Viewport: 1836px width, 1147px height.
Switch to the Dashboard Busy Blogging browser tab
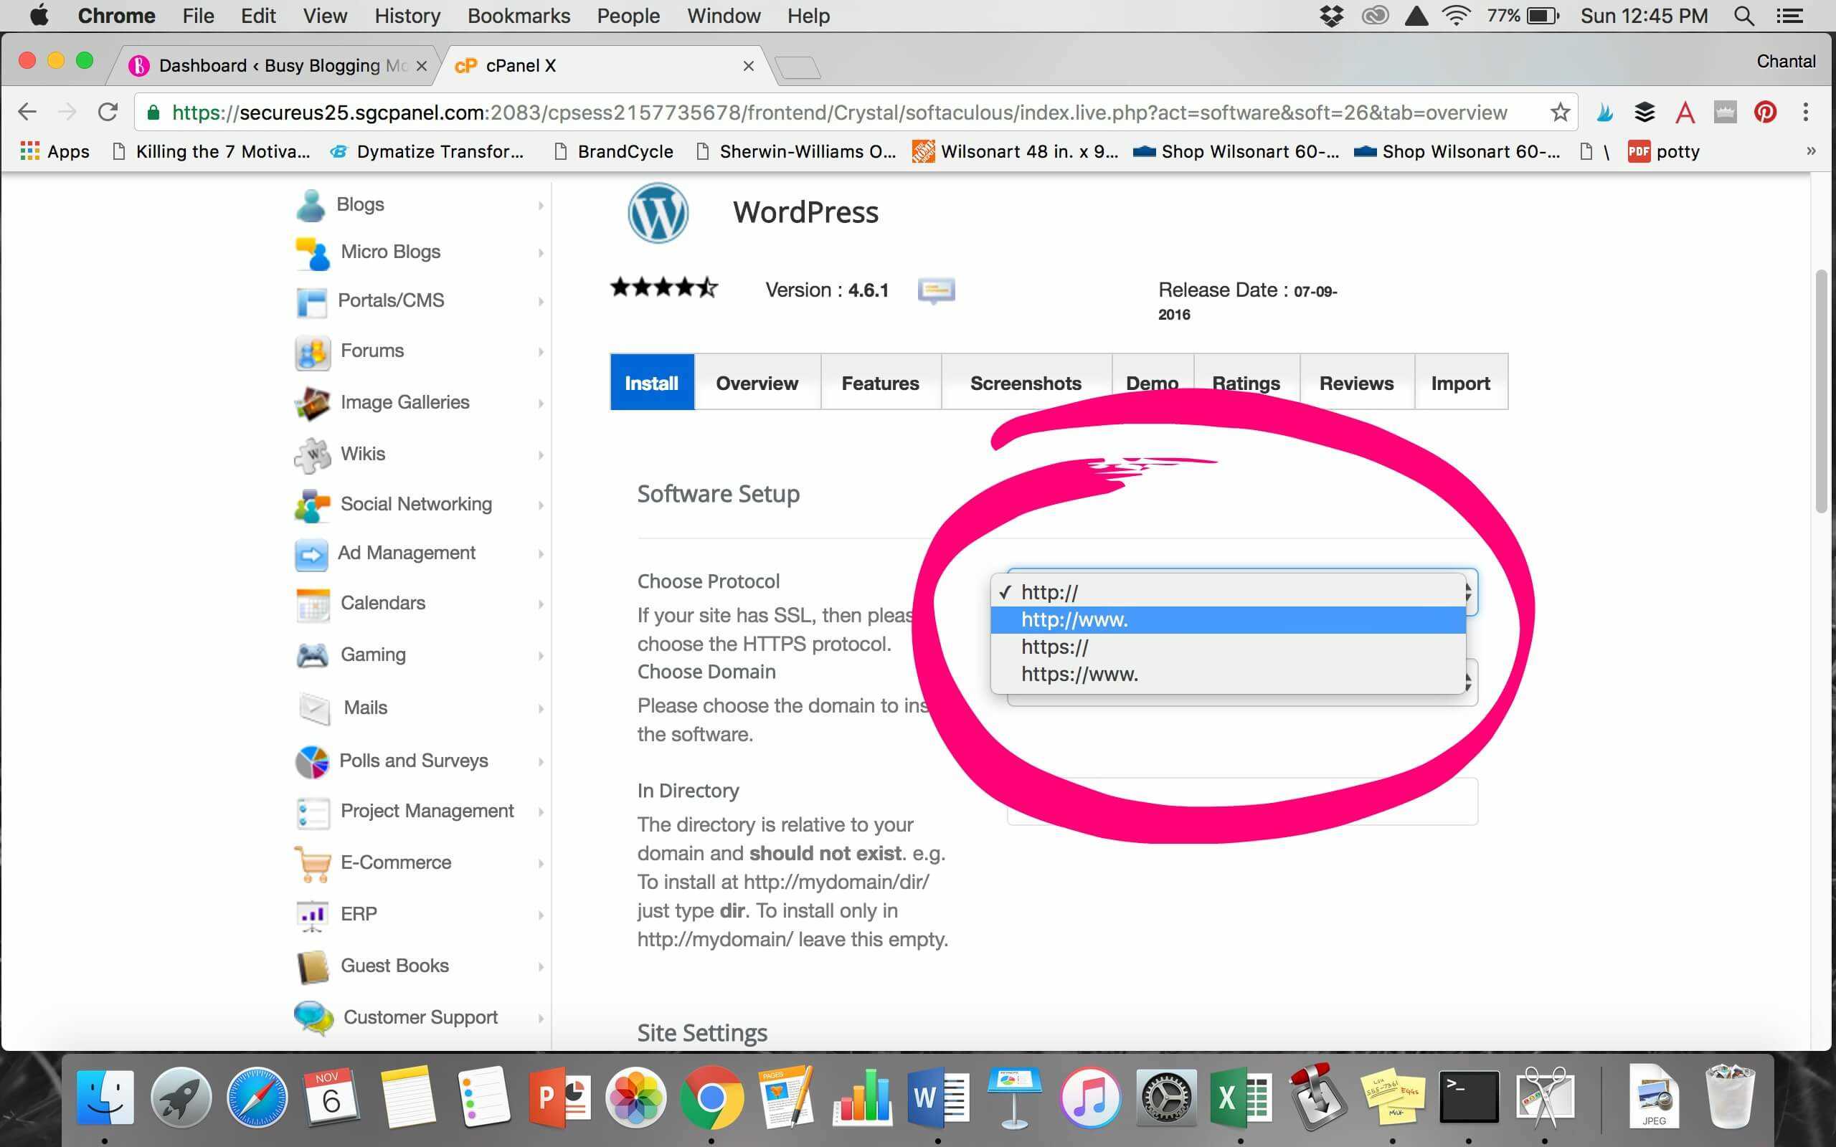point(275,66)
